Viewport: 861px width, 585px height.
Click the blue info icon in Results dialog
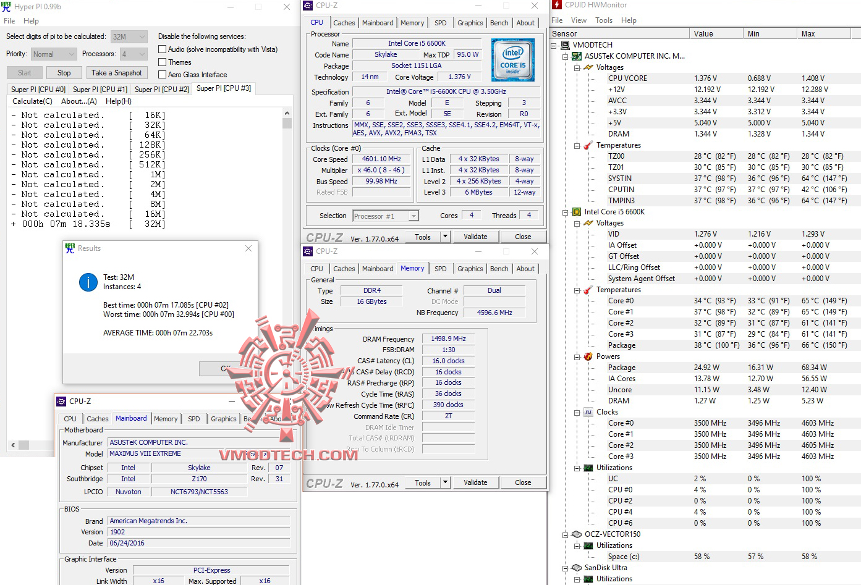88,282
